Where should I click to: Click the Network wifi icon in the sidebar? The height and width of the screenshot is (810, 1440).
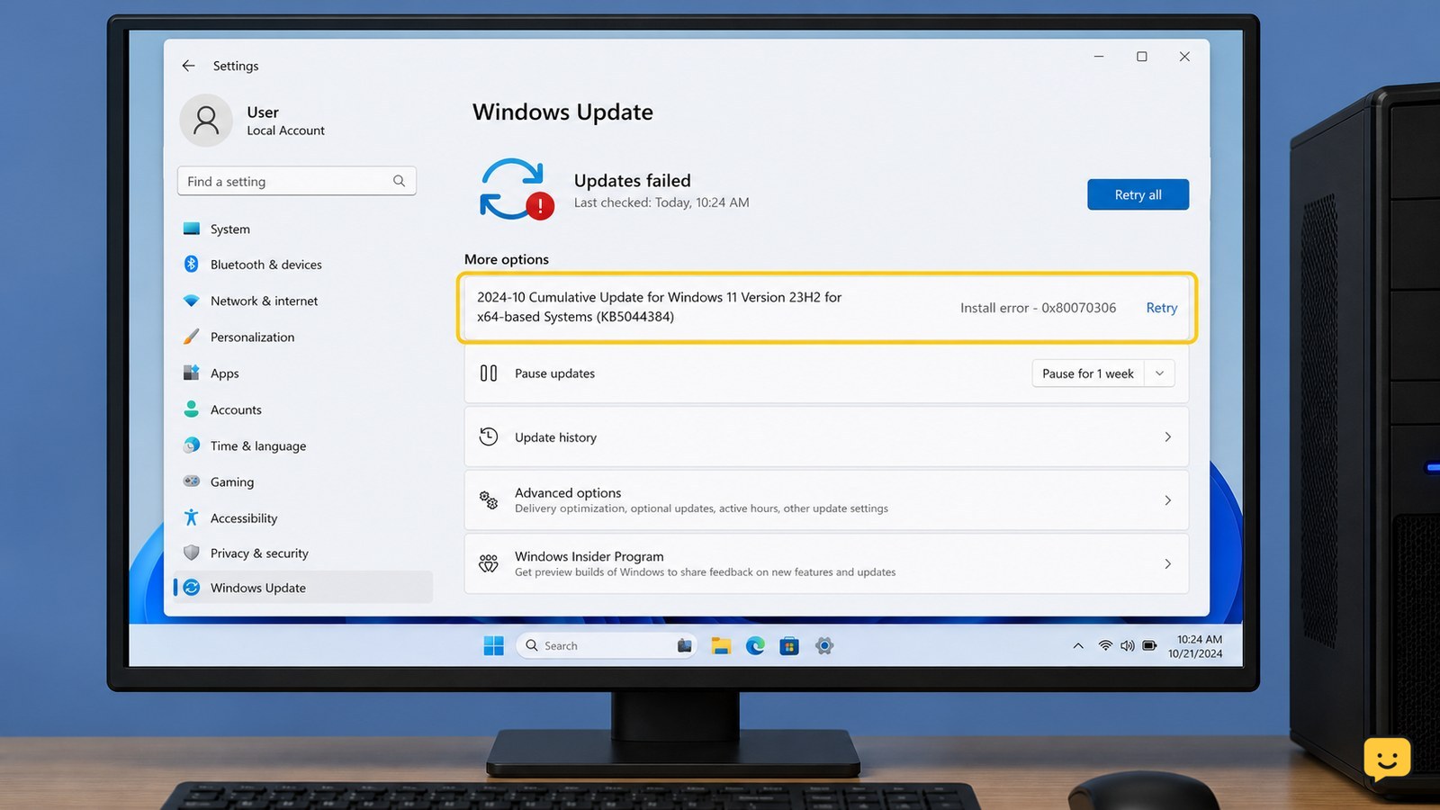[x=191, y=301]
